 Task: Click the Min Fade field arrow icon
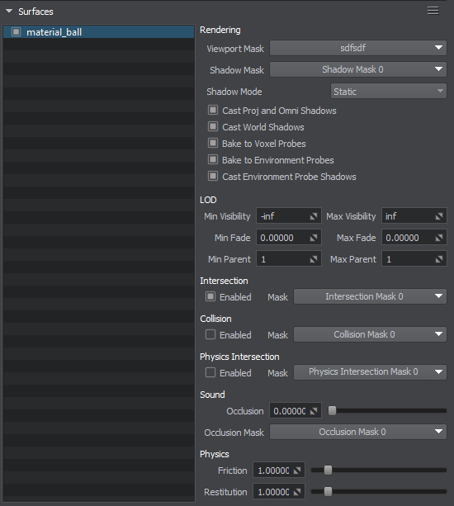(314, 238)
